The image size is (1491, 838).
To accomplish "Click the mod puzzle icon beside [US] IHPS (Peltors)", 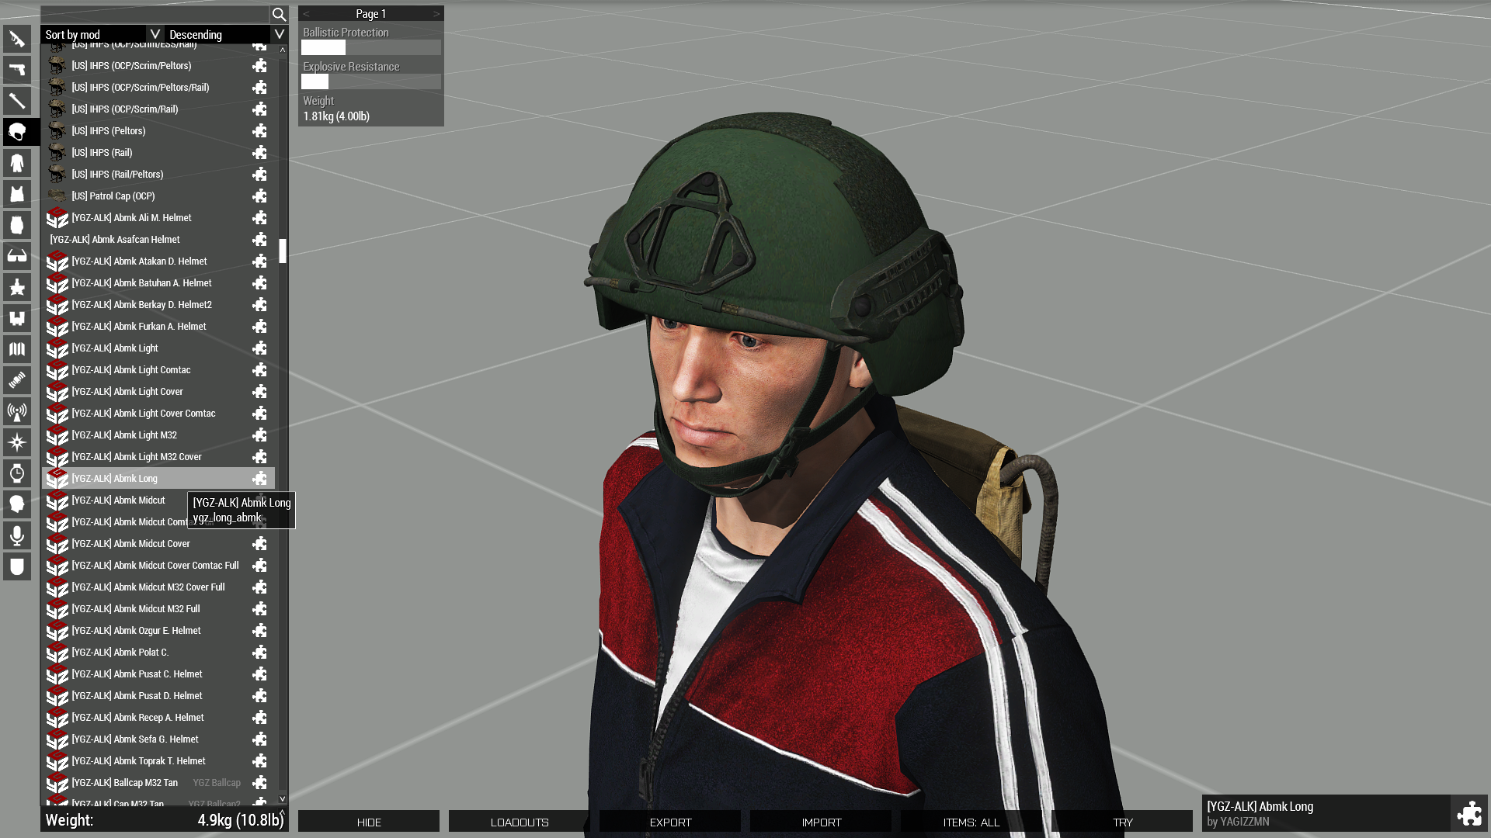I will pyautogui.click(x=259, y=130).
